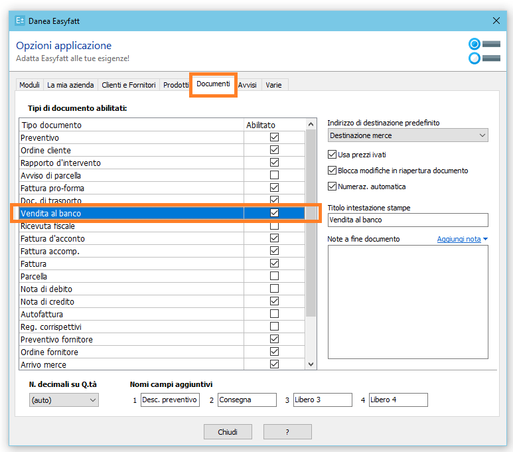Click the document list scrollbar thumb

pyautogui.click(x=311, y=222)
